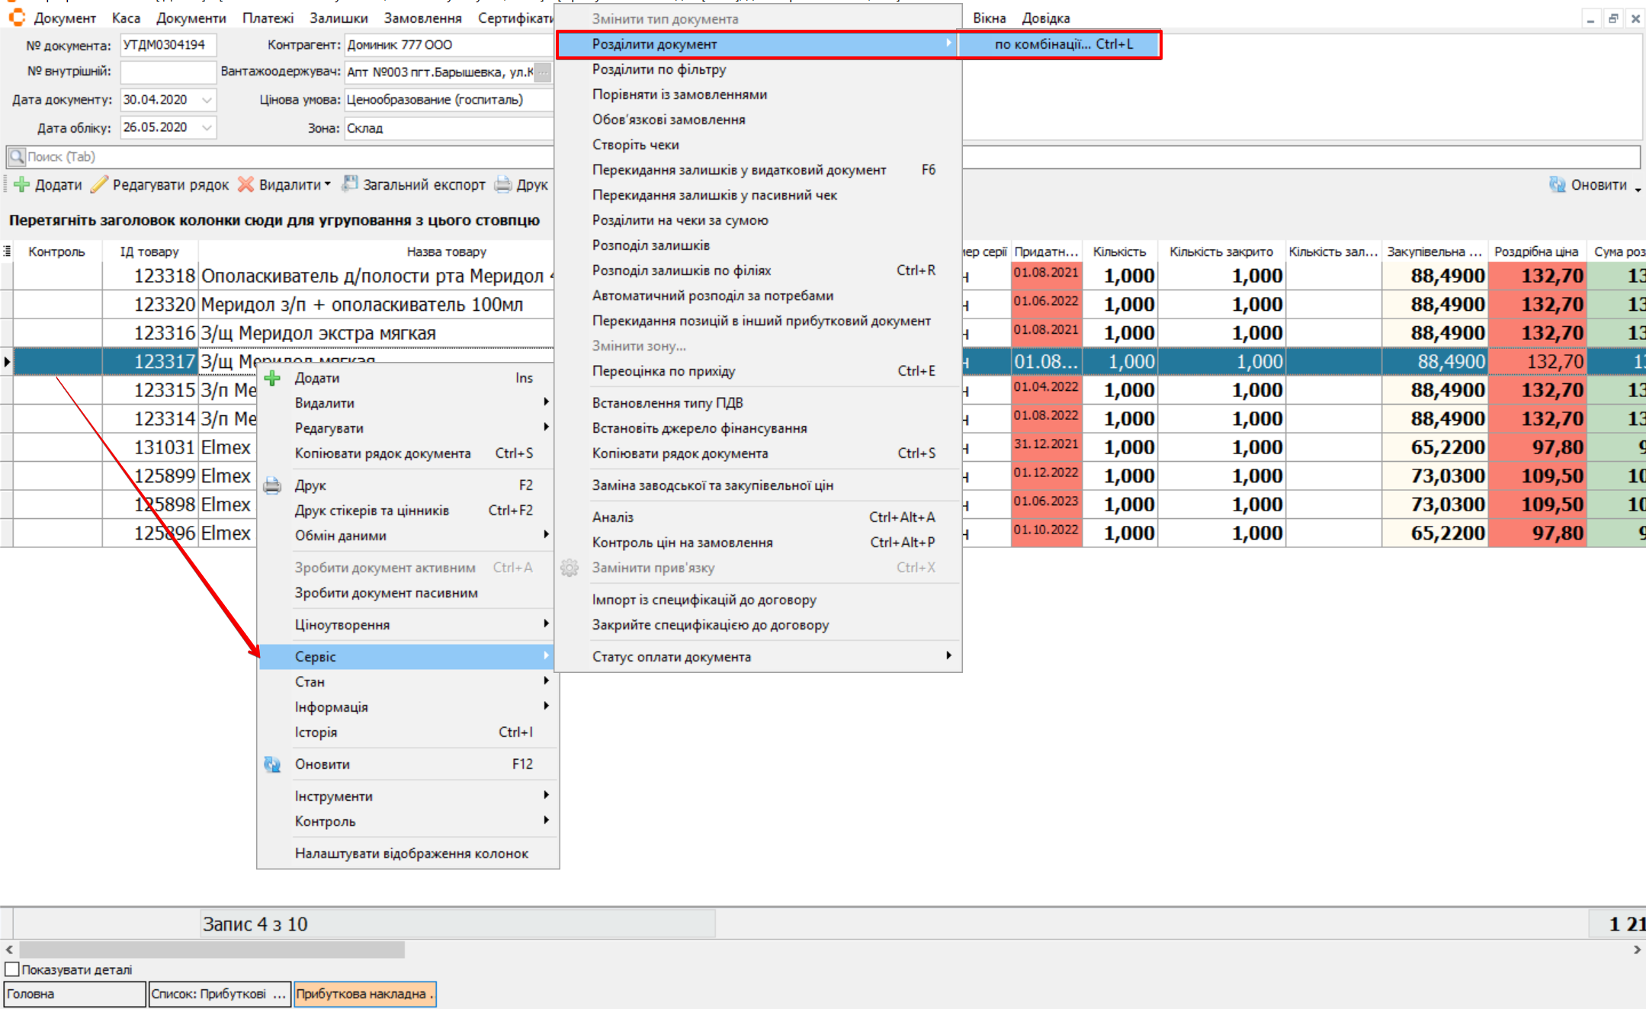
Task: Open the Дата документу dropdown
Action: pos(207,100)
